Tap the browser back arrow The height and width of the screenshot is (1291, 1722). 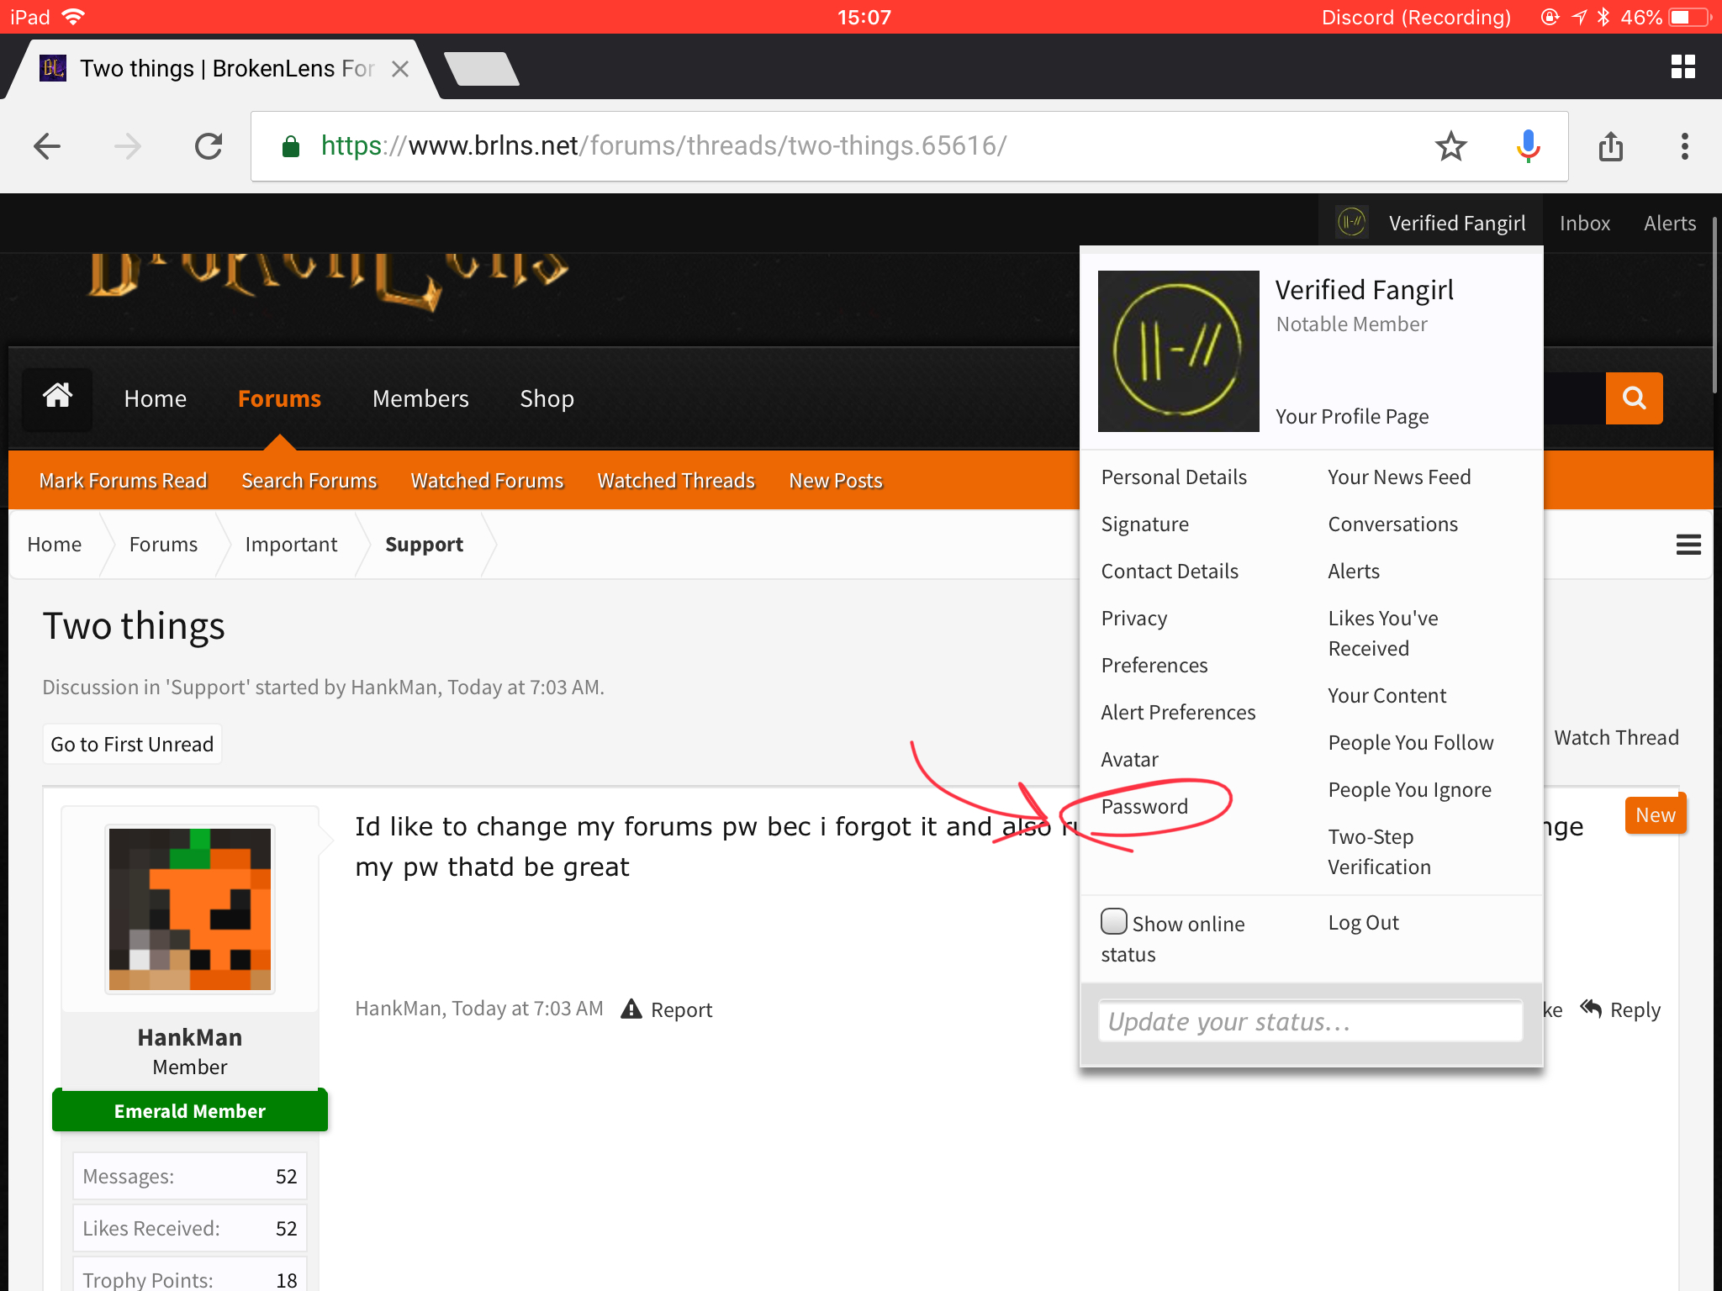coord(47,146)
